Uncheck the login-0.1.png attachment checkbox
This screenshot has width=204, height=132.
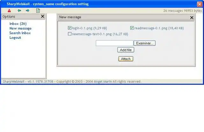(x=69, y=28)
